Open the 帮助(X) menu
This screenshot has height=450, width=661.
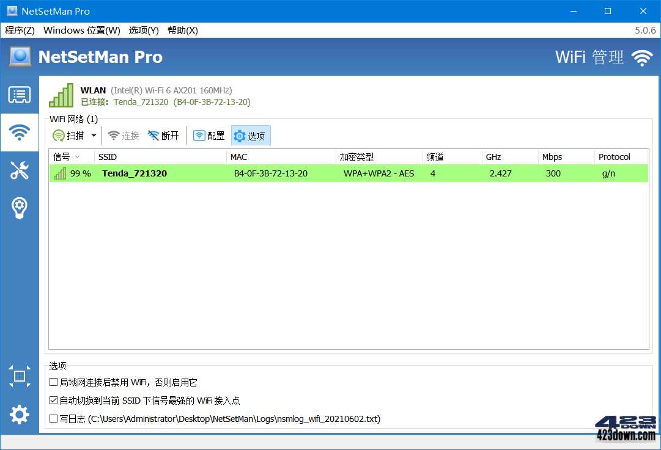[x=182, y=30]
